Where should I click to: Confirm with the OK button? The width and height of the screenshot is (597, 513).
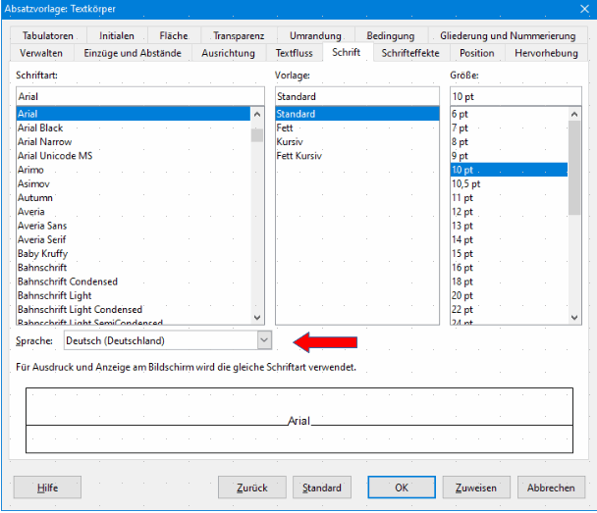402,487
